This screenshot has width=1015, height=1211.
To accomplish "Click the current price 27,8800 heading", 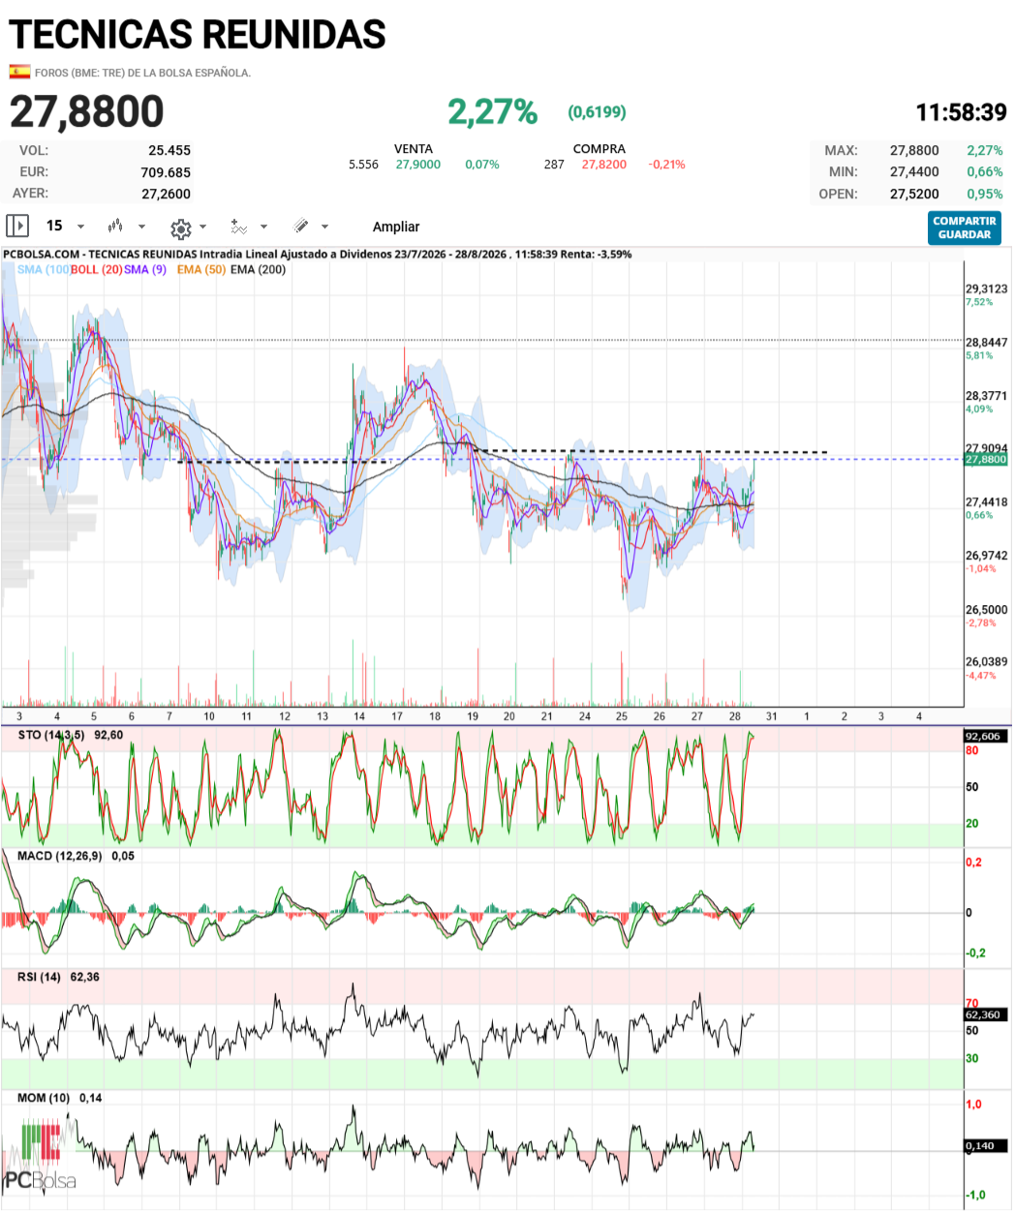I will tap(87, 111).
